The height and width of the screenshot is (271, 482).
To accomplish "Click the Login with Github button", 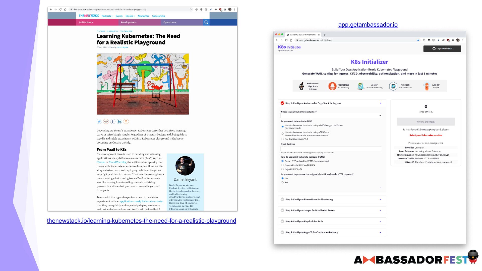I will click(442, 49).
